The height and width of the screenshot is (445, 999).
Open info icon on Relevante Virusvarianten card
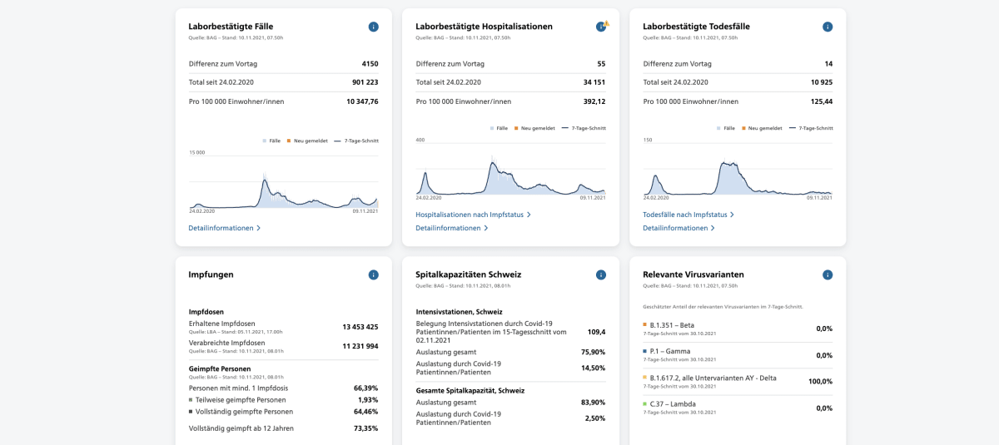tap(828, 274)
